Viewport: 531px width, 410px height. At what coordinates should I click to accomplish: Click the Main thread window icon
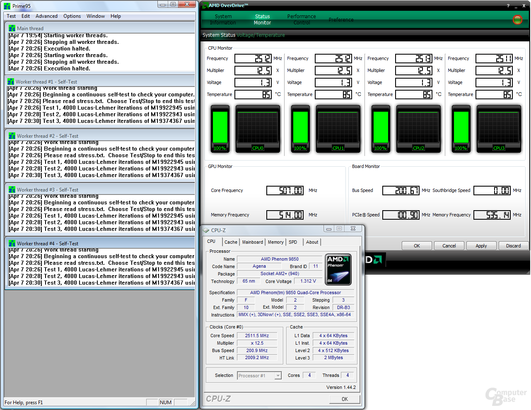(x=12, y=29)
